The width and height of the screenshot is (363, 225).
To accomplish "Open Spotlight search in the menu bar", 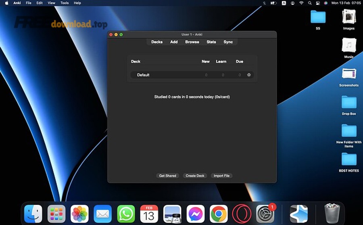I will coord(309,3).
